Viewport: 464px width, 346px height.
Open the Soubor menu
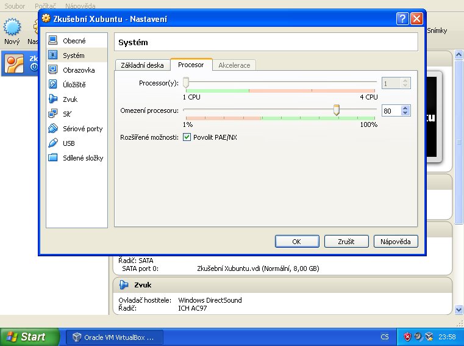pyautogui.click(x=15, y=6)
